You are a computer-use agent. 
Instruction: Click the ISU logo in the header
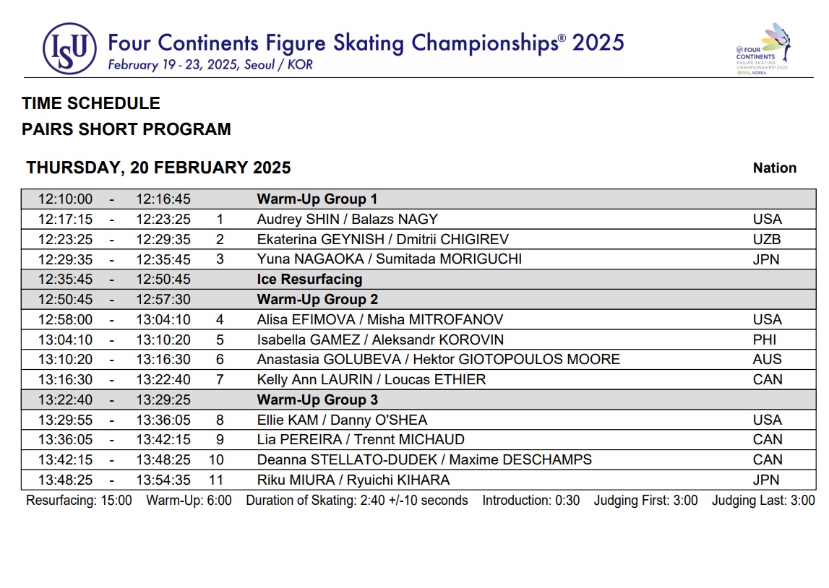pyautogui.click(x=69, y=48)
